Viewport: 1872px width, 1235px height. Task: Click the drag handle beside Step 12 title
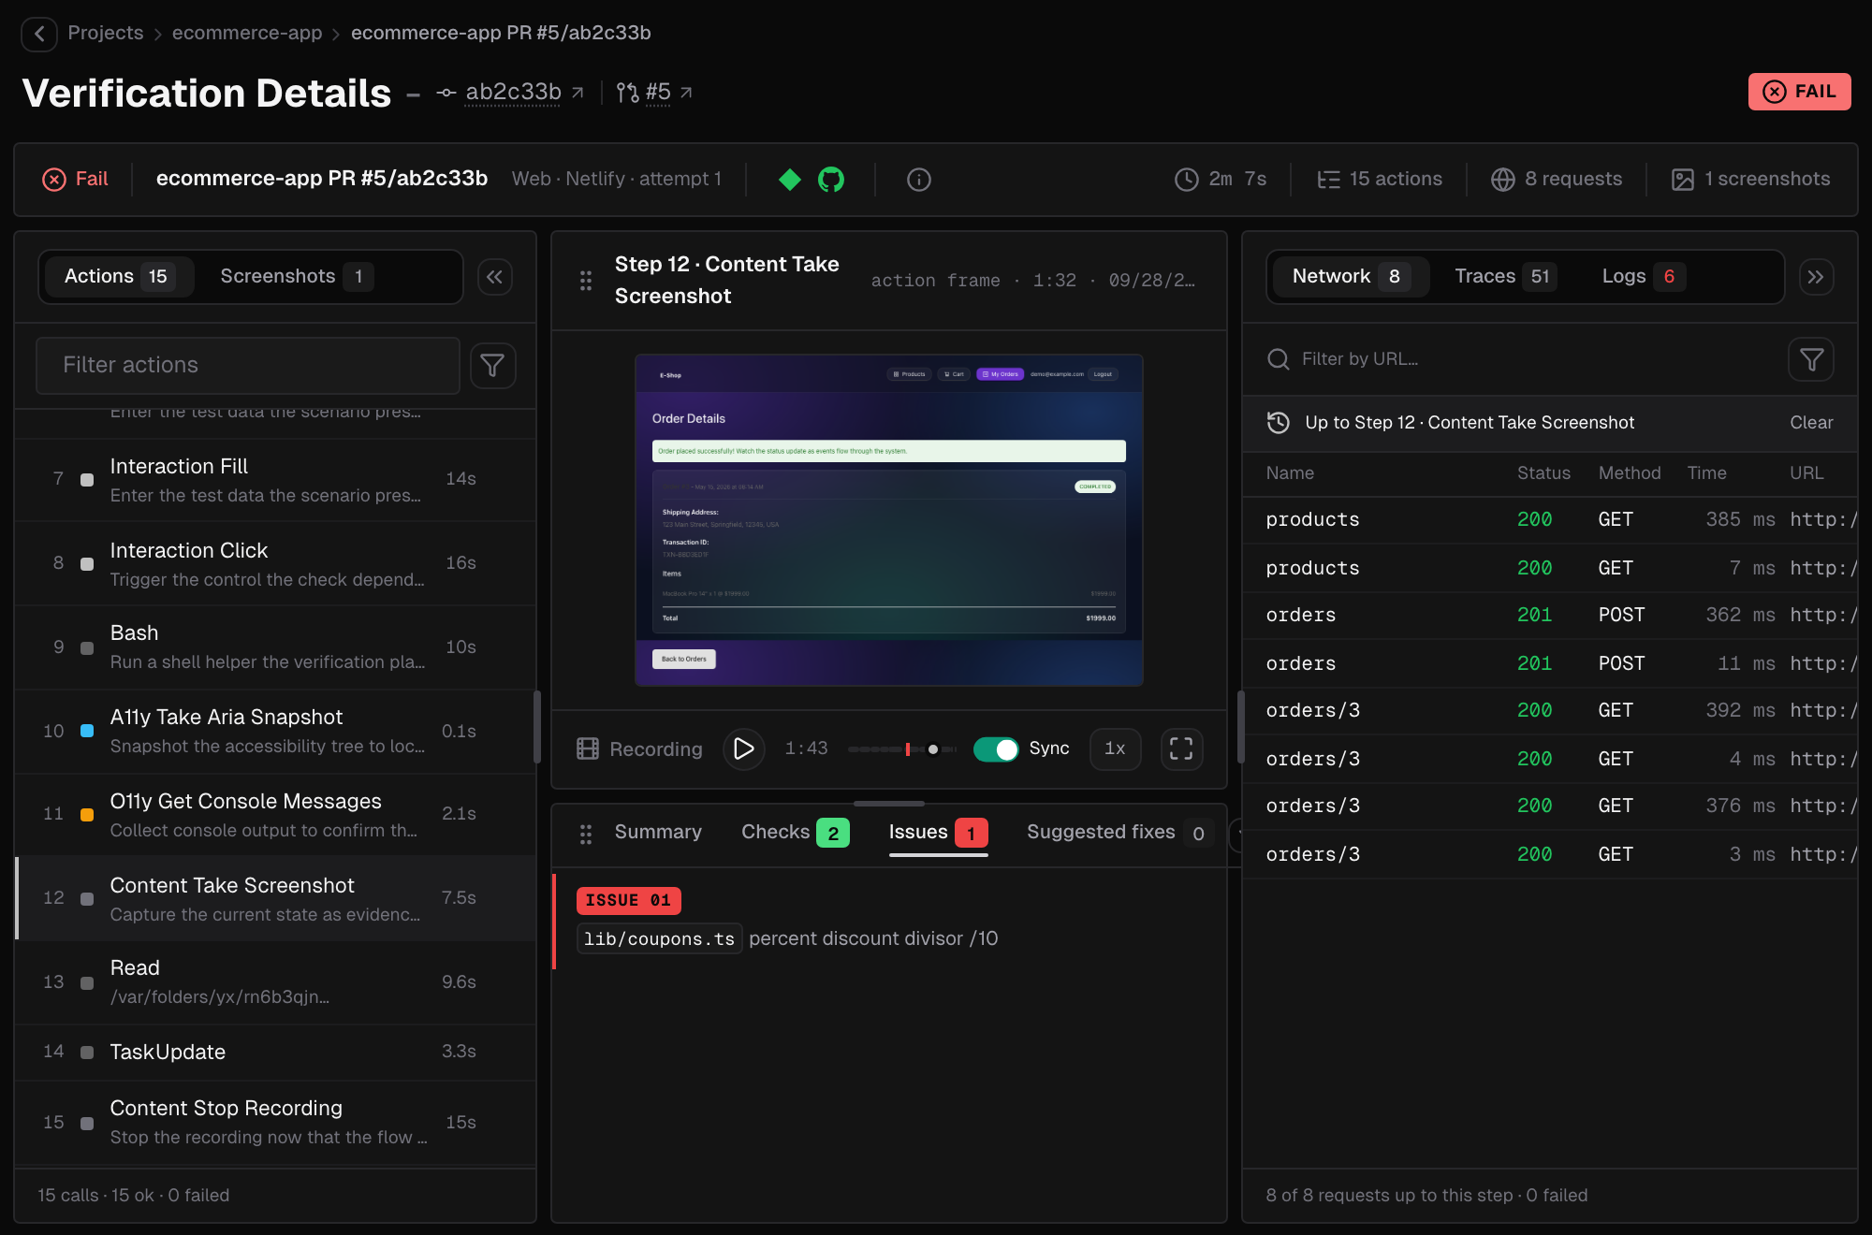[586, 281]
